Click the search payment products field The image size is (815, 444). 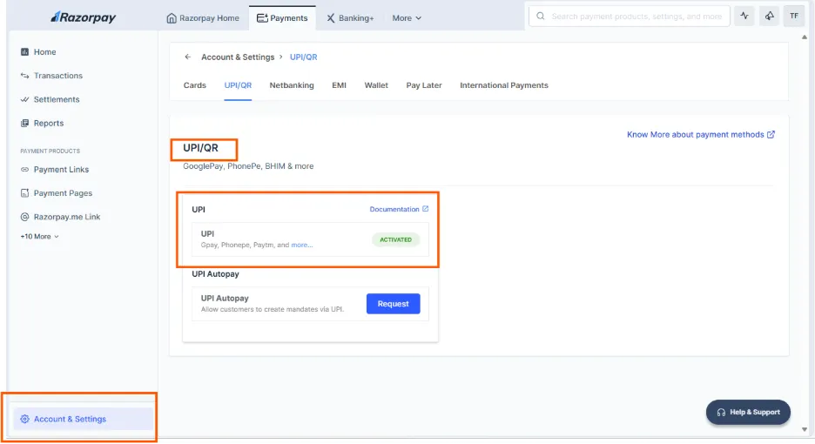[629, 17]
